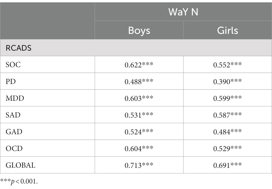Select the SOC row label

point(13,65)
